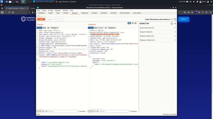Select Pretty view in Response pane
213x119 pixels.
91,28
